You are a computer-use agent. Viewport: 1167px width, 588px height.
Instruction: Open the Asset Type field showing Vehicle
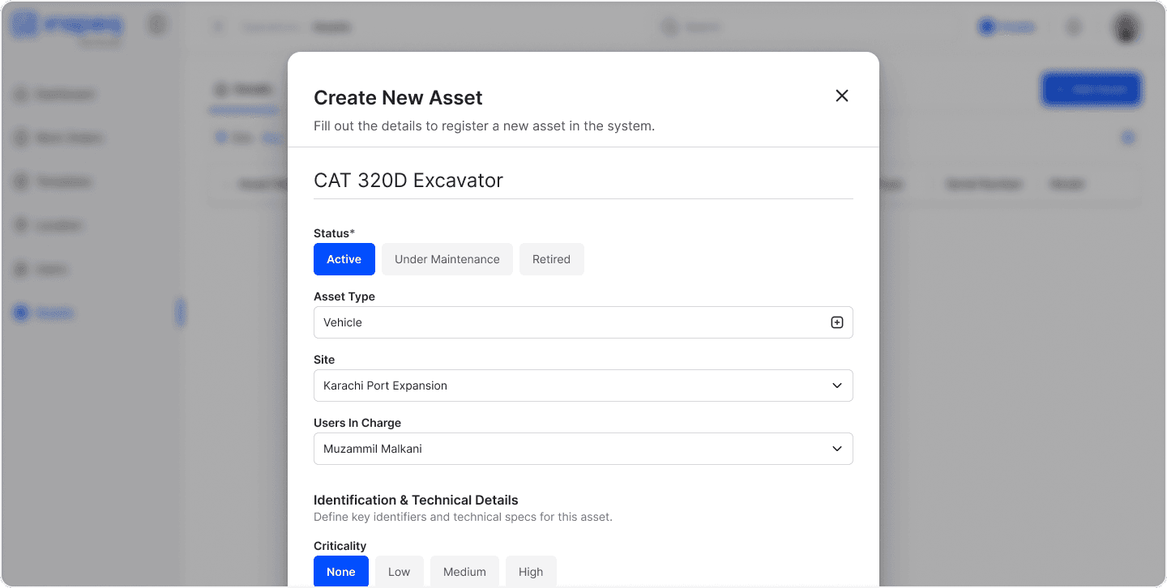pos(583,322)
